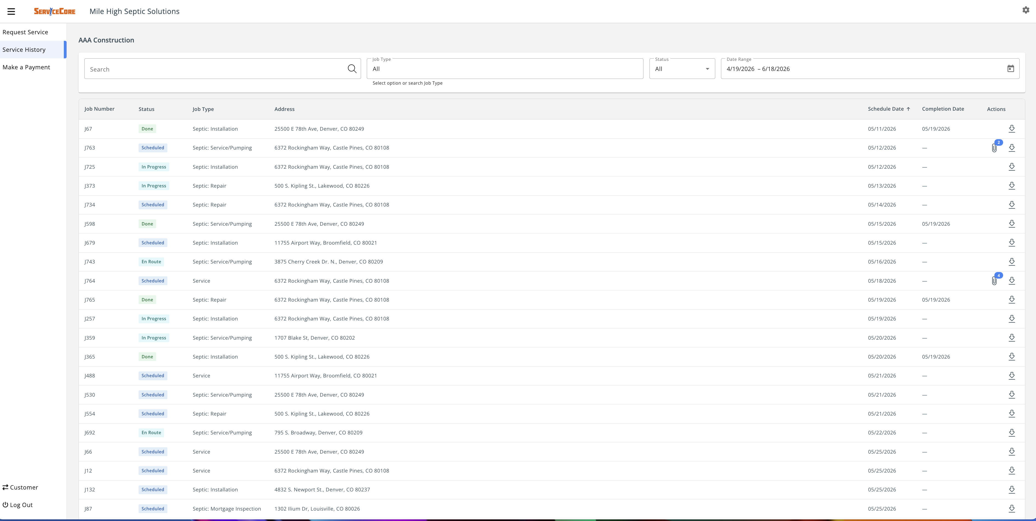Download job J530 record
Image resolution: width=1036 pixels, height=521 pixels.
pos(1012,395)
